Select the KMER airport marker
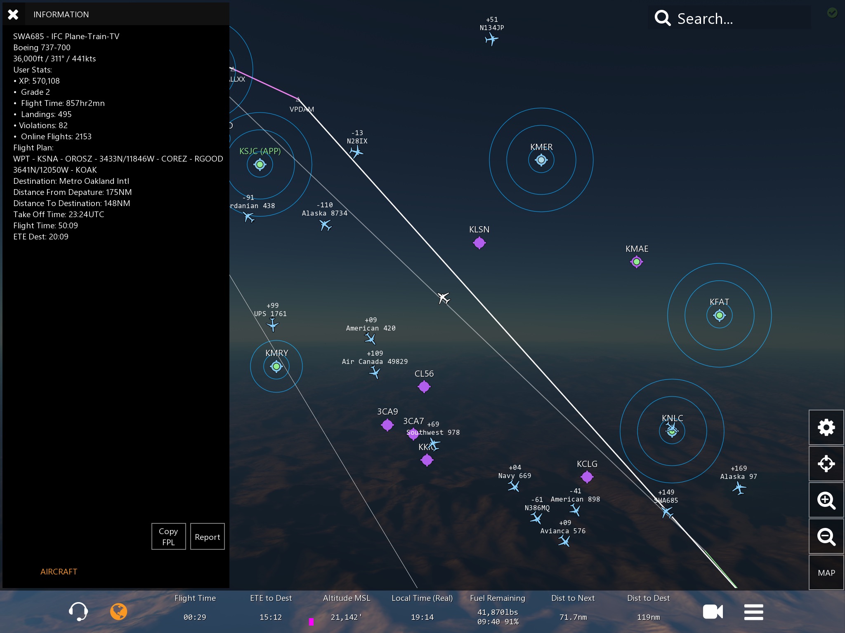This screenshot has width=845, height=633. [x=541, y=160]
